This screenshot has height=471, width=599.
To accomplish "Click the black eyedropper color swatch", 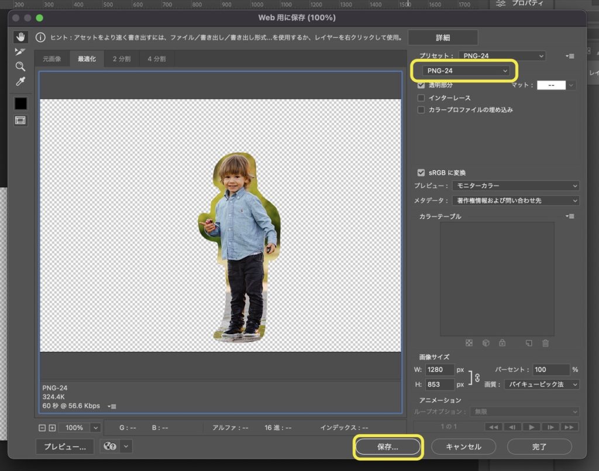I will (20, 104).
